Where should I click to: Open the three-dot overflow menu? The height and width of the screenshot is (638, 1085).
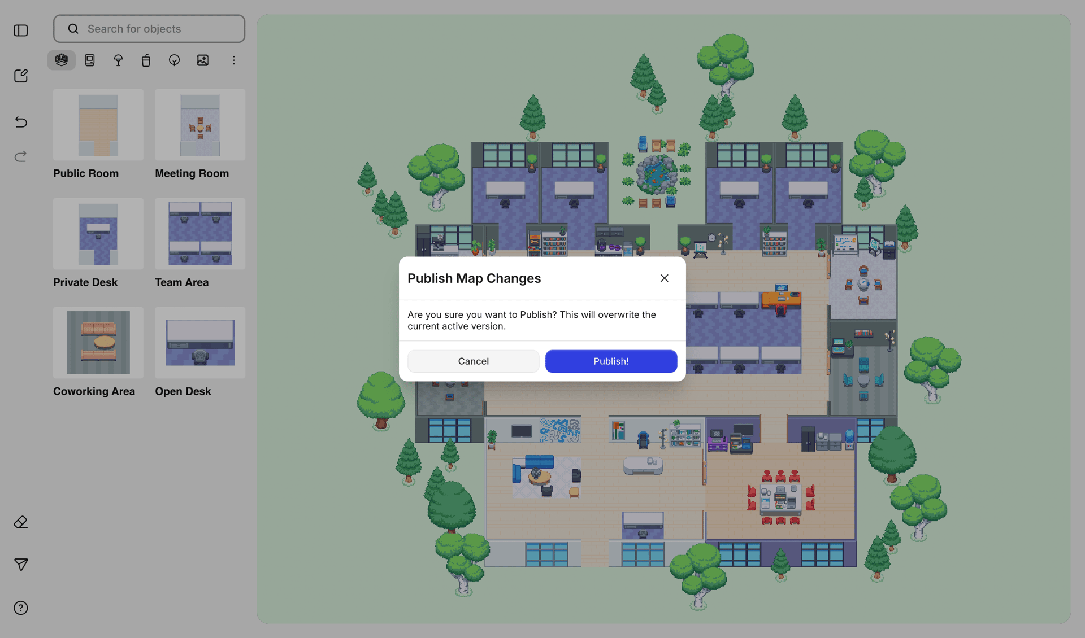pyautogui.click(x=233, y=60)
